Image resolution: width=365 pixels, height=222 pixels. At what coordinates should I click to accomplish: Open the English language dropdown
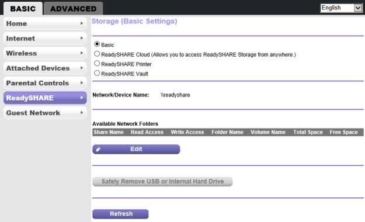[341, 8]
